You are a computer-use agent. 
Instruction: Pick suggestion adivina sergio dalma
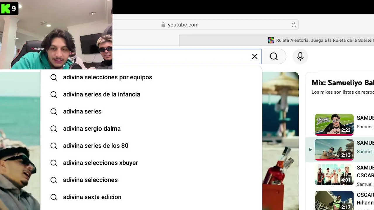tap(151, 129)
